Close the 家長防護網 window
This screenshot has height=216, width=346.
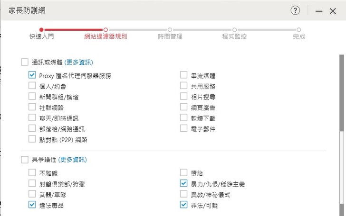pos(333,11)
